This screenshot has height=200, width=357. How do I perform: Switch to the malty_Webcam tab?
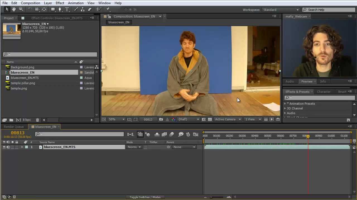pos(296,16)
